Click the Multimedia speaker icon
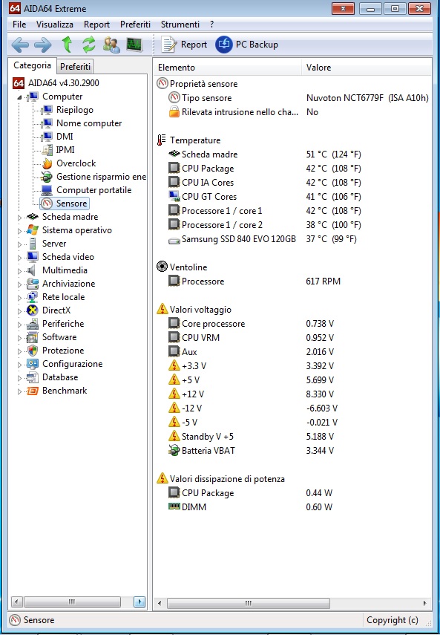Viewport: 440px width, 635px height. (x=33, y=270)
